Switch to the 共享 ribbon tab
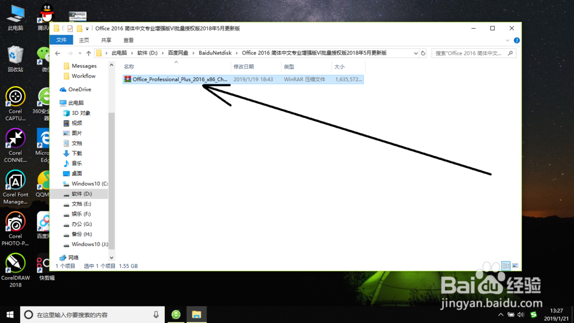Viewport: 574px width, 323px height. coord(106,40)
